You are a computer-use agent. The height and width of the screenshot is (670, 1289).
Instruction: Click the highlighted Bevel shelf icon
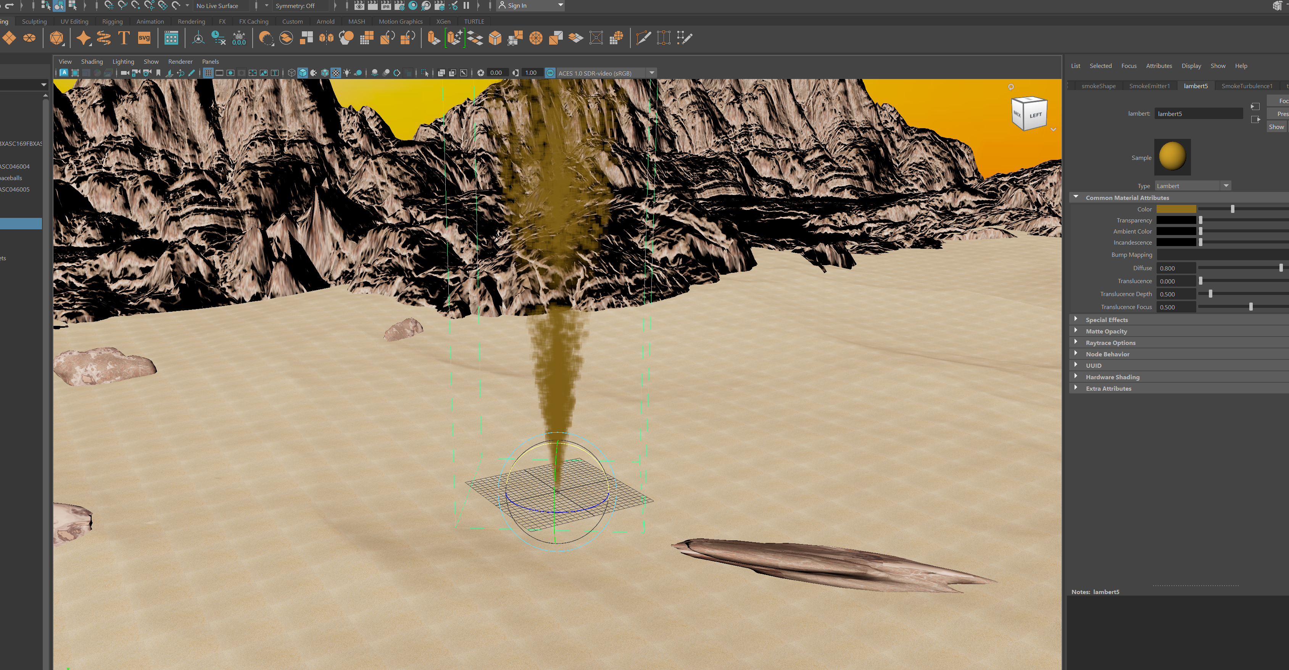pos(455,38)
